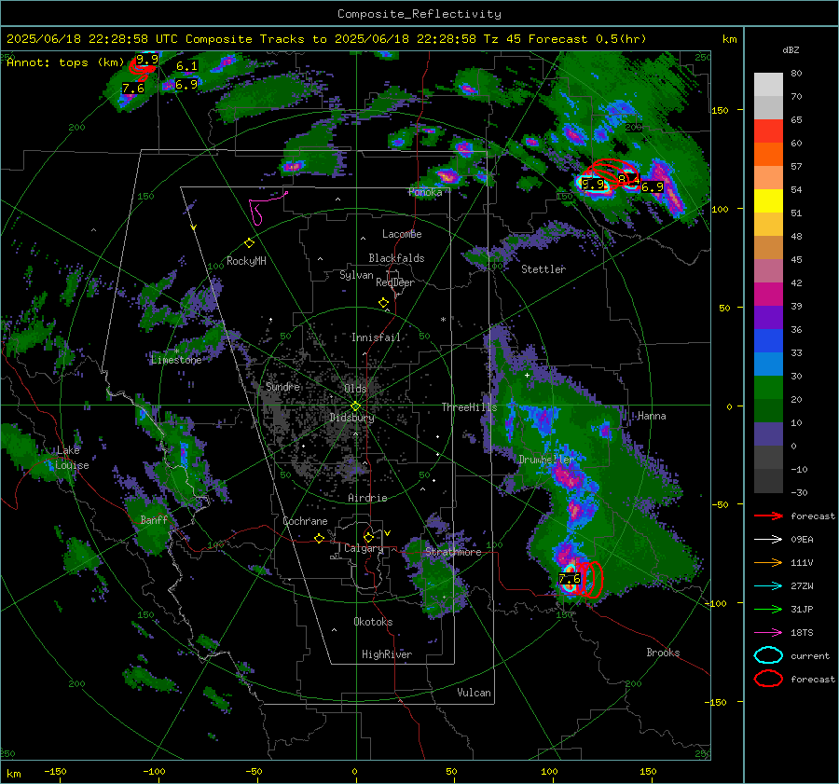Screen dimensions: 839x784
Task: Select the Blackfalds label
Action: pyautogui.click(x=396, y=258)
